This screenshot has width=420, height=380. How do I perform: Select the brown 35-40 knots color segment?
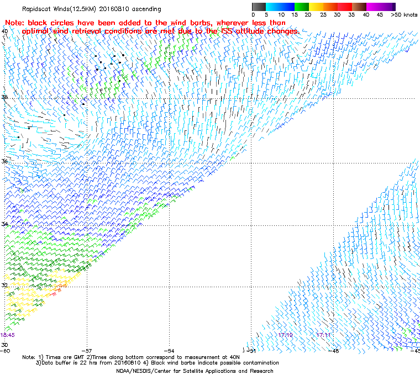click(x=359, y=7)
